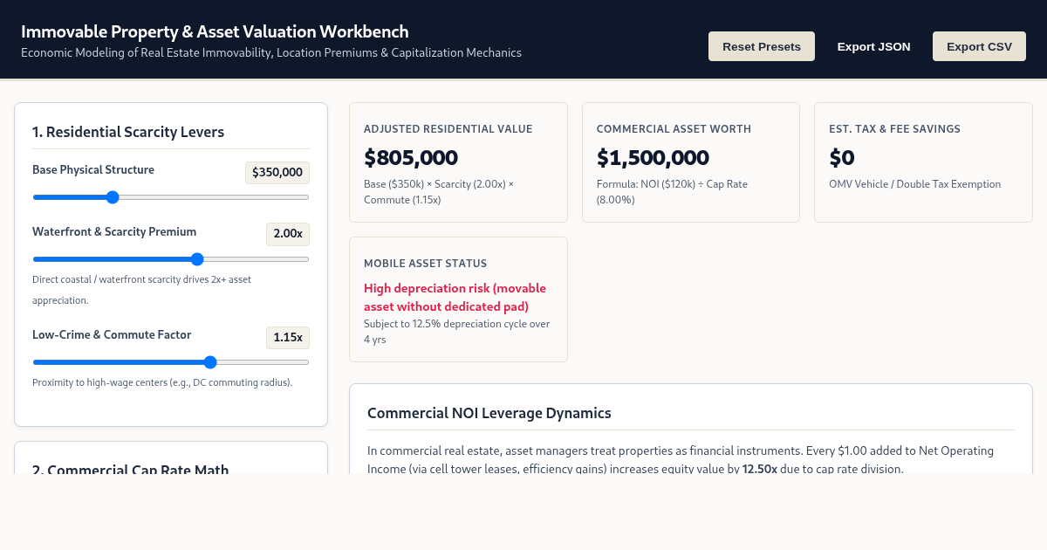This screenshot has height=550, width=1047.
Task: Open the Immovable Property & Asset Valuation Workbench title
Action: click(215, 31)
